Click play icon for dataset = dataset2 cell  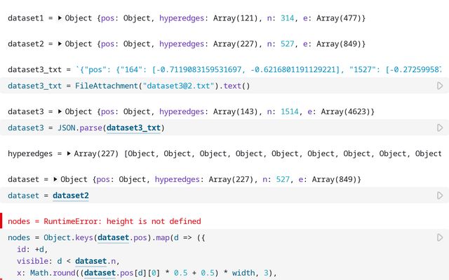[x=440, y=196]
